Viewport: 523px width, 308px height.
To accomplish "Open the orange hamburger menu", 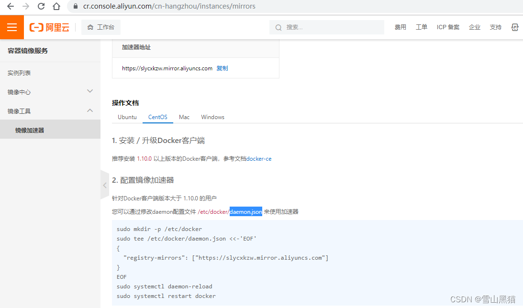I will pos(12,27).
